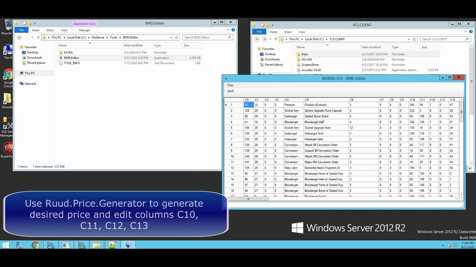Click the BMD Editor horizontal scrollbar

[x=248, y=199]
